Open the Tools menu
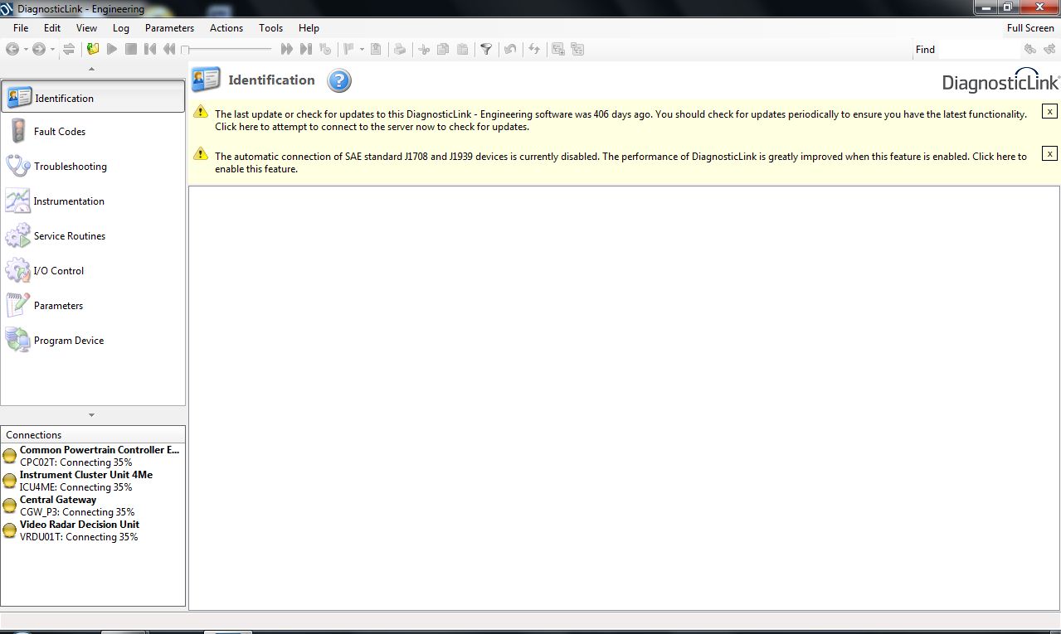The height and width of the screenshot is (634, 1061). coord(270,28)
